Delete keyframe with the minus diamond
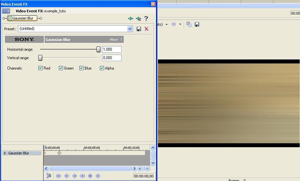The height and width of the screenshot is (181, 300). point(98,176)
